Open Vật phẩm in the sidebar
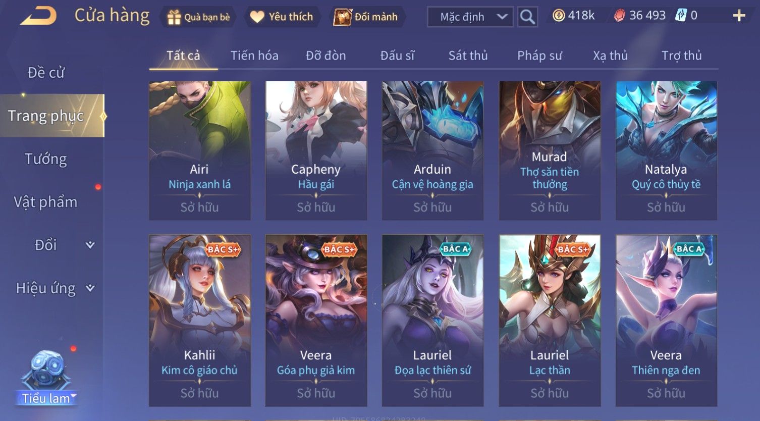 pyautogui.click(x=45, y=202)
